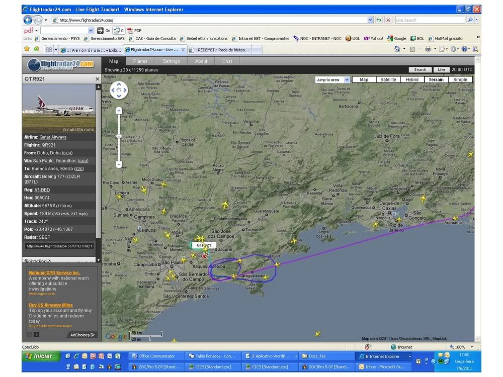Click the IE refresh page icon
This screenshot has width=503, height=377.
click(x=379, y=20)
